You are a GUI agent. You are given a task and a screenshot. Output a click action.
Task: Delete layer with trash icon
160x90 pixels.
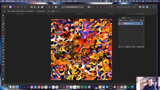click(x=143, y=47)
